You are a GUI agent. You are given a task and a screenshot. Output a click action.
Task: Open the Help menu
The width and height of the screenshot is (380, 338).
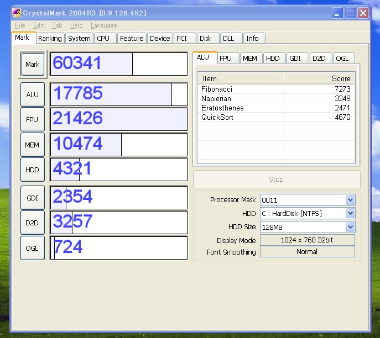76,25
